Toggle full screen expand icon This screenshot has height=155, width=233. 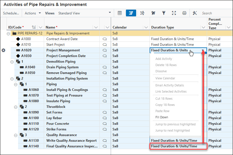click(x=174, y=13)
